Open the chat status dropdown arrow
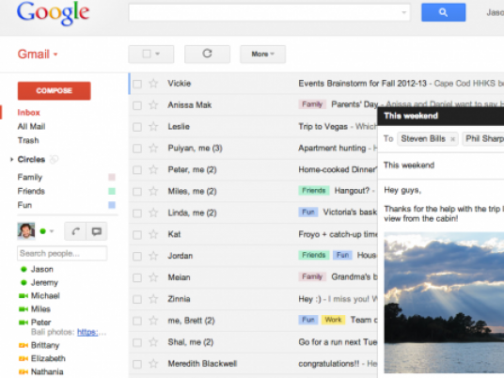The width and height of the screenshot is (504, 378). point(52,231)
